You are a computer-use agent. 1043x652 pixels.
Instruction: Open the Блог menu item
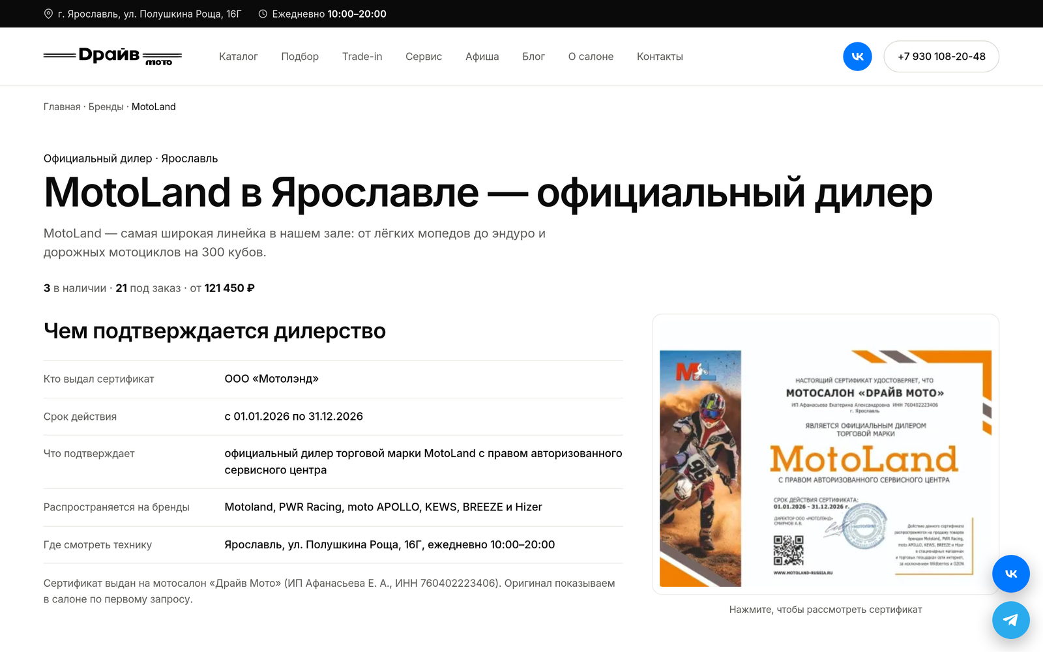tap(533, 57)
